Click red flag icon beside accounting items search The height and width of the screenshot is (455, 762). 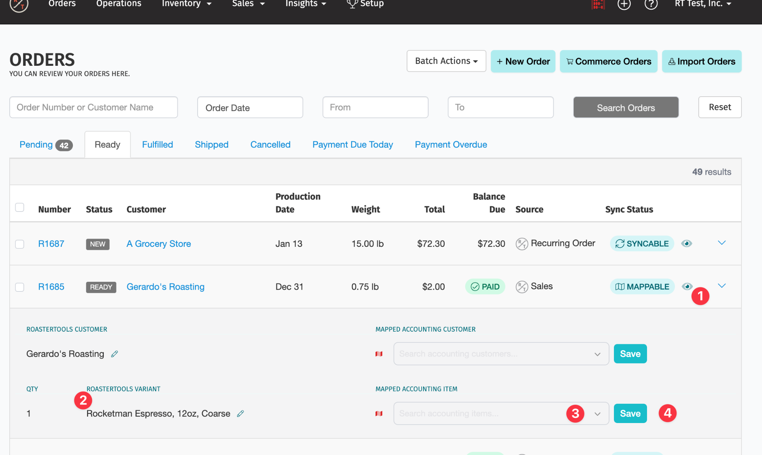(379, 413)
